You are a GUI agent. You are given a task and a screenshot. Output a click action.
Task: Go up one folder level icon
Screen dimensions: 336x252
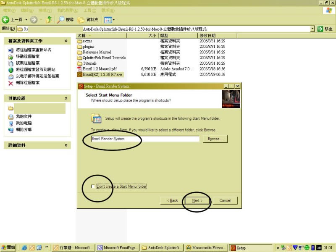click(x=49, y=20)
